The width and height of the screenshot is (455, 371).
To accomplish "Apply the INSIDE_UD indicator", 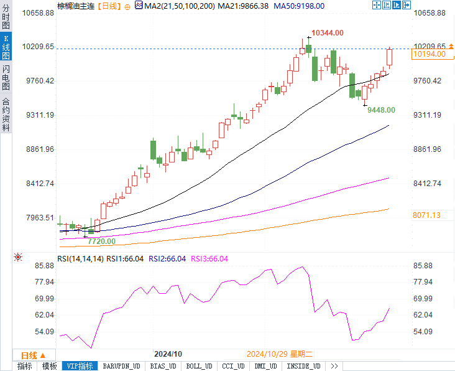I will 303,366.
